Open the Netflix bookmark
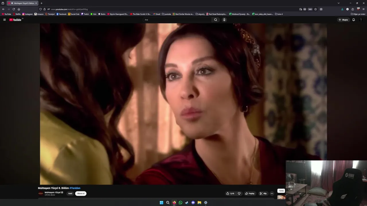Screen dimensions: 367x206 [17, 14]
